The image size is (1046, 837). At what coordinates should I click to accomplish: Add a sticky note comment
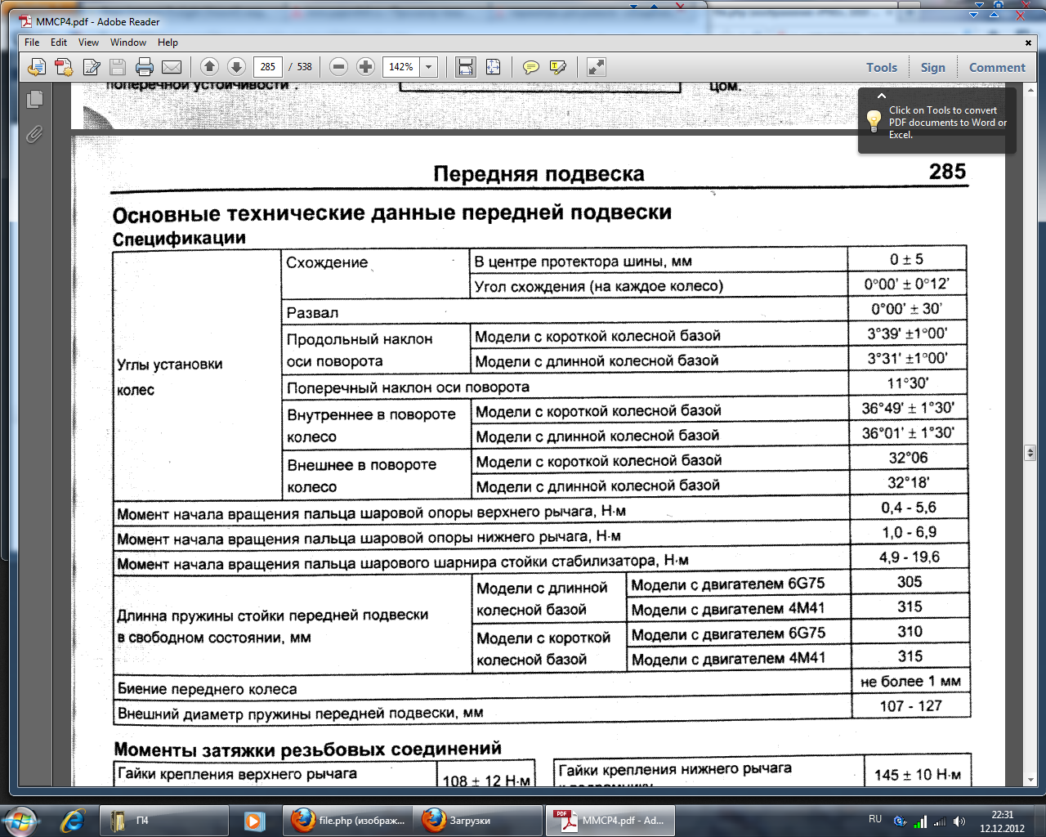pos(531,67)
